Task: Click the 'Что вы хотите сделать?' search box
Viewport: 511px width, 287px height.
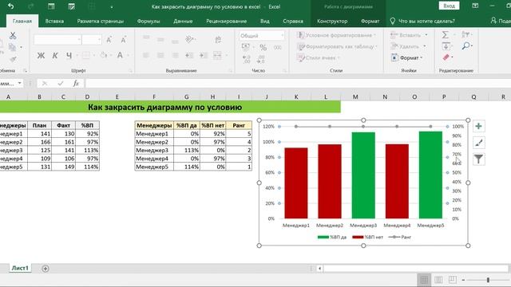Action: pos(422,22)
